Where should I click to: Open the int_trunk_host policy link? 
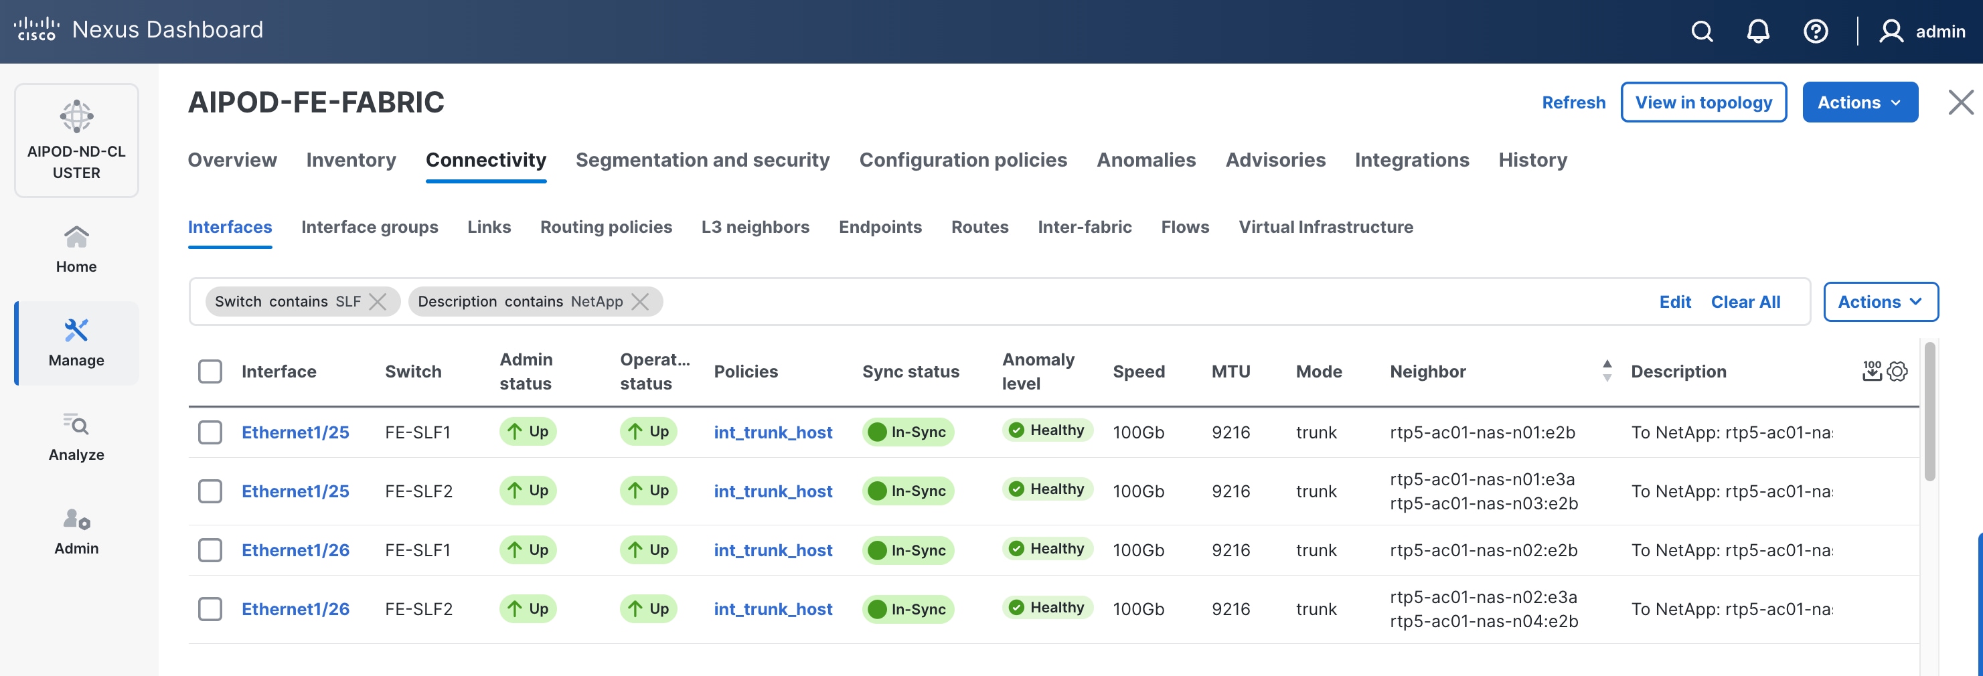tap(773, 432)
